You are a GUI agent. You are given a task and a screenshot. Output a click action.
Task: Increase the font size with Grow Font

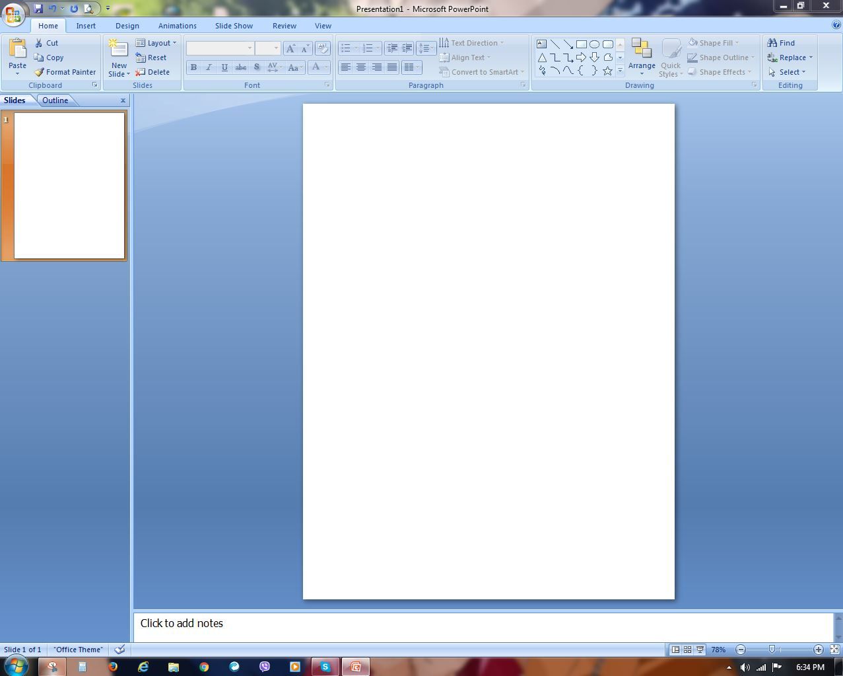click(290, 48)
